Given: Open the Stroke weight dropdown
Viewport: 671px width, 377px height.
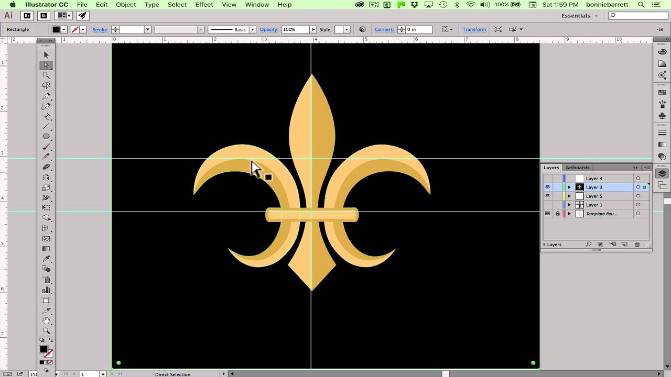Looking at the screenshot, I should click(x=147, y=29).
